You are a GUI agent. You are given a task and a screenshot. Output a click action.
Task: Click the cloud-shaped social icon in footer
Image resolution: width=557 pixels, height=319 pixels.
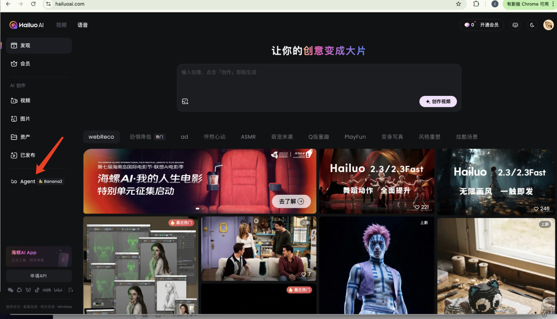[19, 290]
